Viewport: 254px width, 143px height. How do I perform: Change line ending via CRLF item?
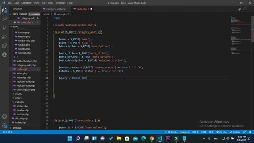point(204,132)
